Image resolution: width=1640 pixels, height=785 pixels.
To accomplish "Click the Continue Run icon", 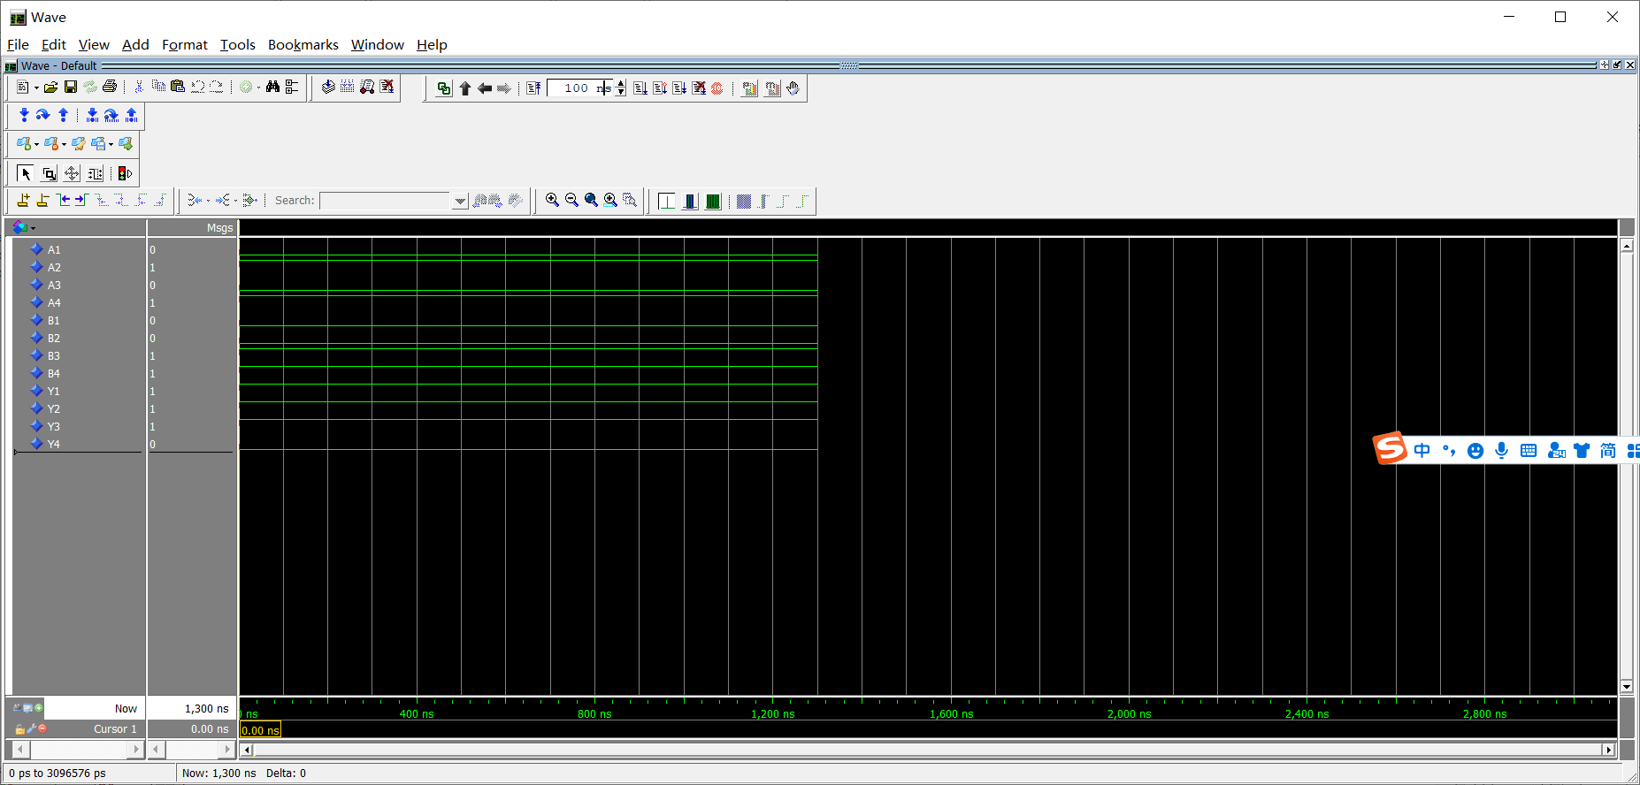I will tap(660, 88).
